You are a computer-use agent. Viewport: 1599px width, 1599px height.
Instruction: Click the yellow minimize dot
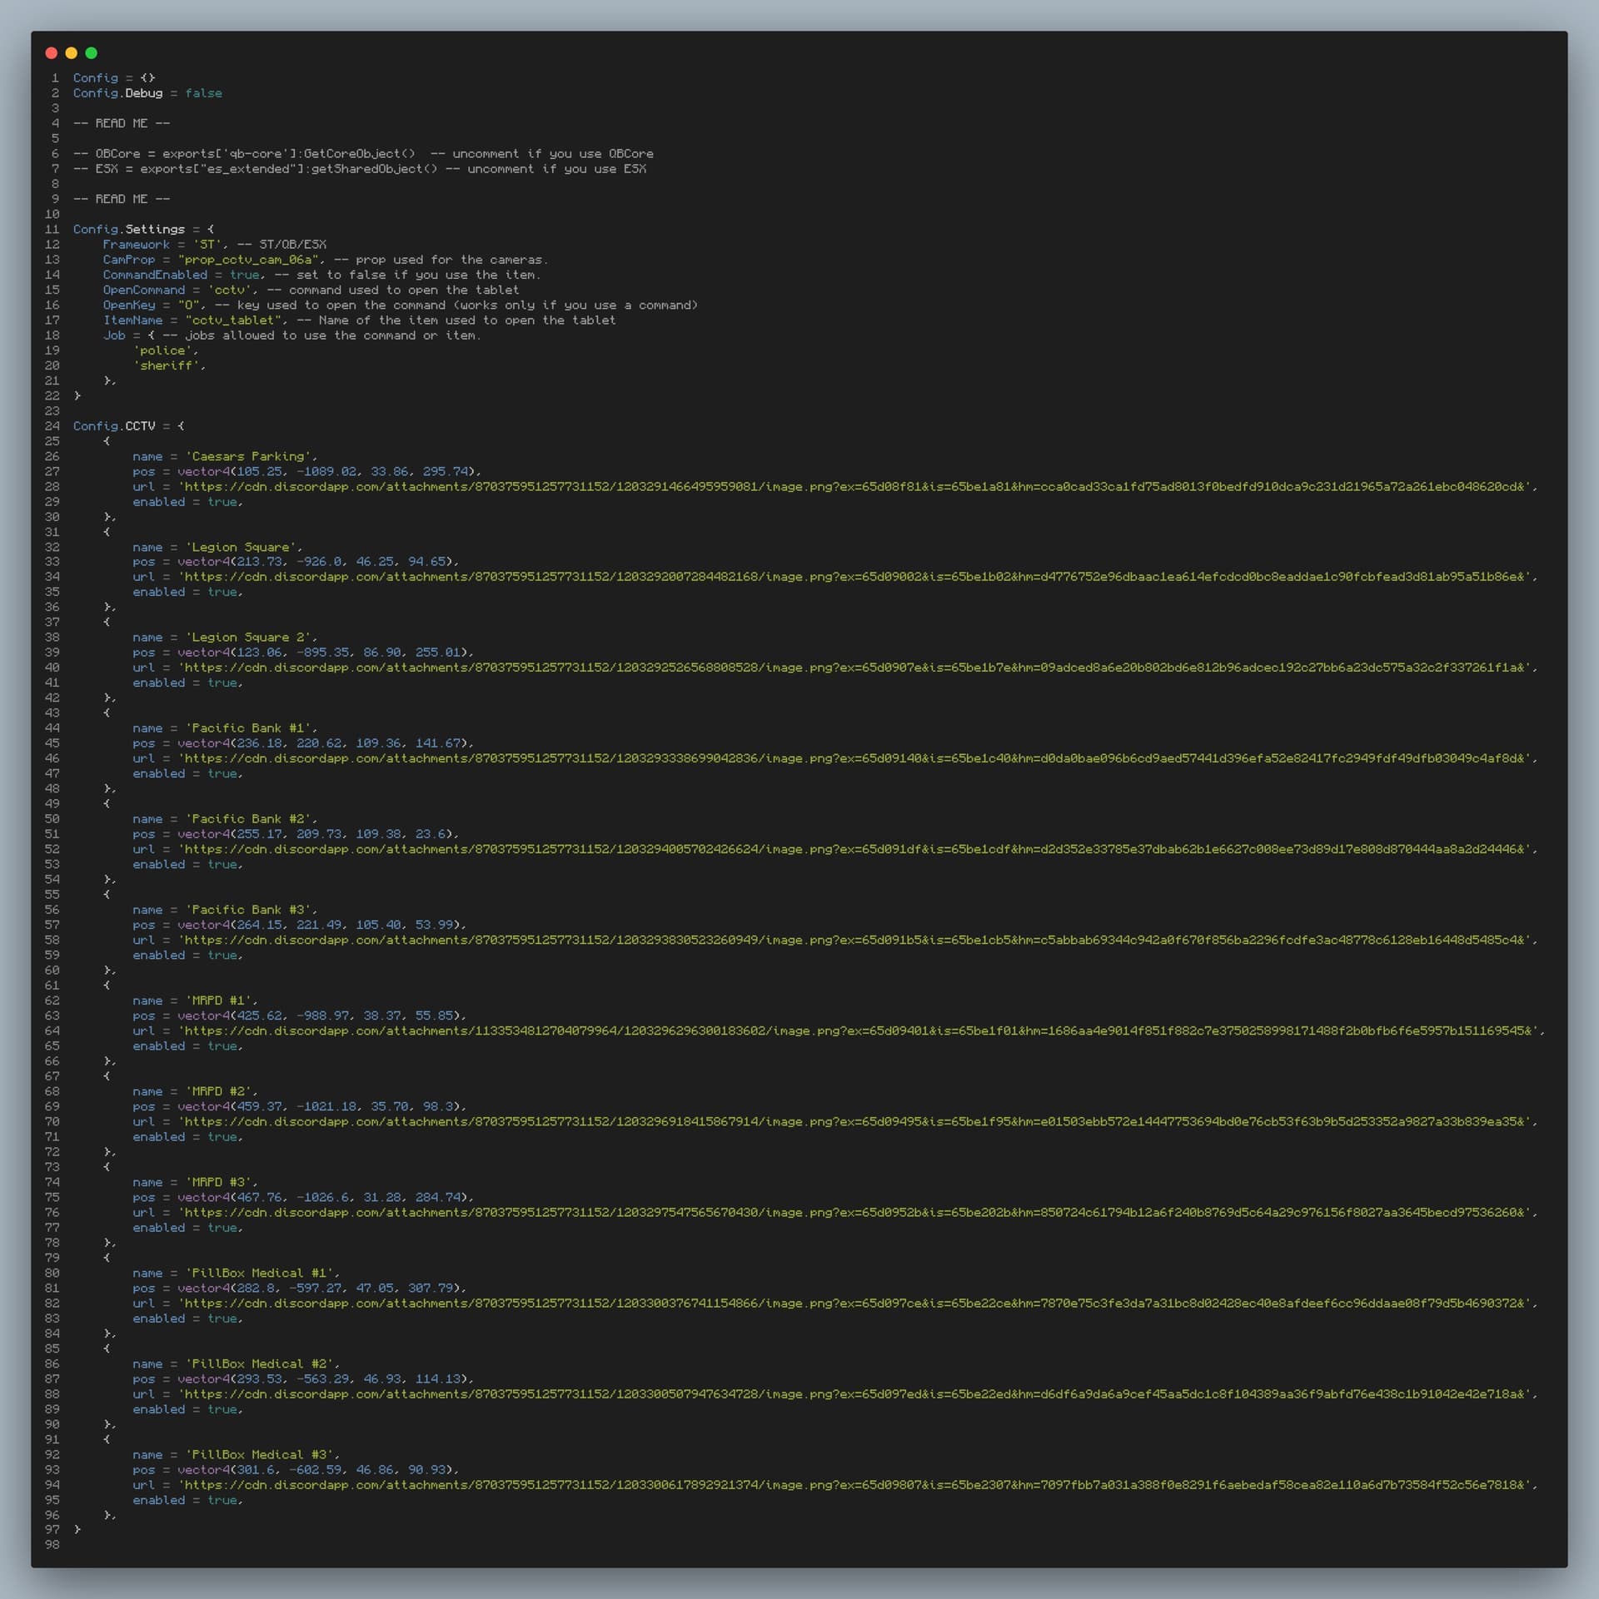tap(72, 52)
